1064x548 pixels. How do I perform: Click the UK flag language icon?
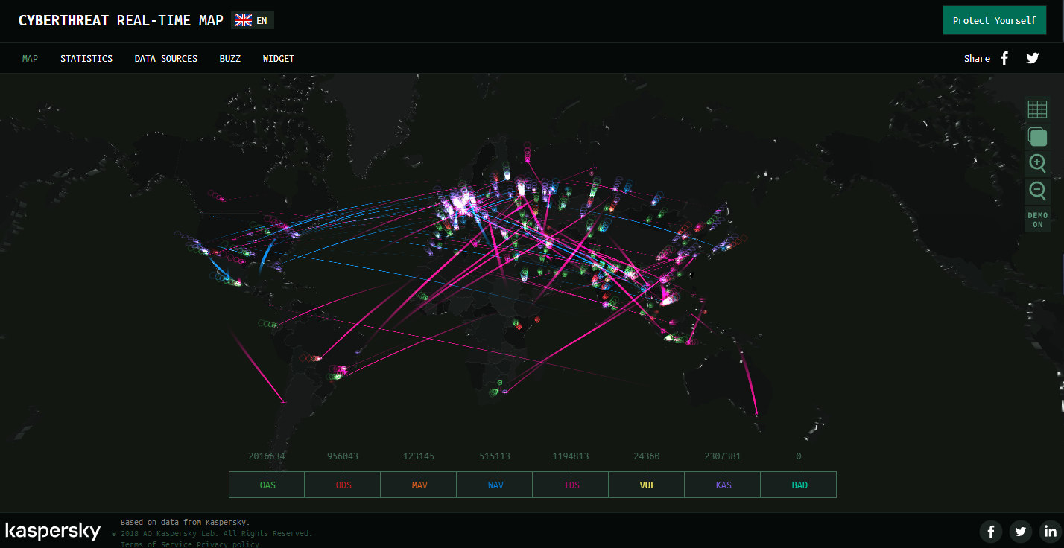pos(243,20)
